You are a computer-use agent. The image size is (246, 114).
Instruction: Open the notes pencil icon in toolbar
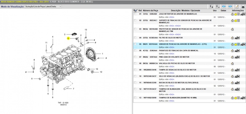237,6
